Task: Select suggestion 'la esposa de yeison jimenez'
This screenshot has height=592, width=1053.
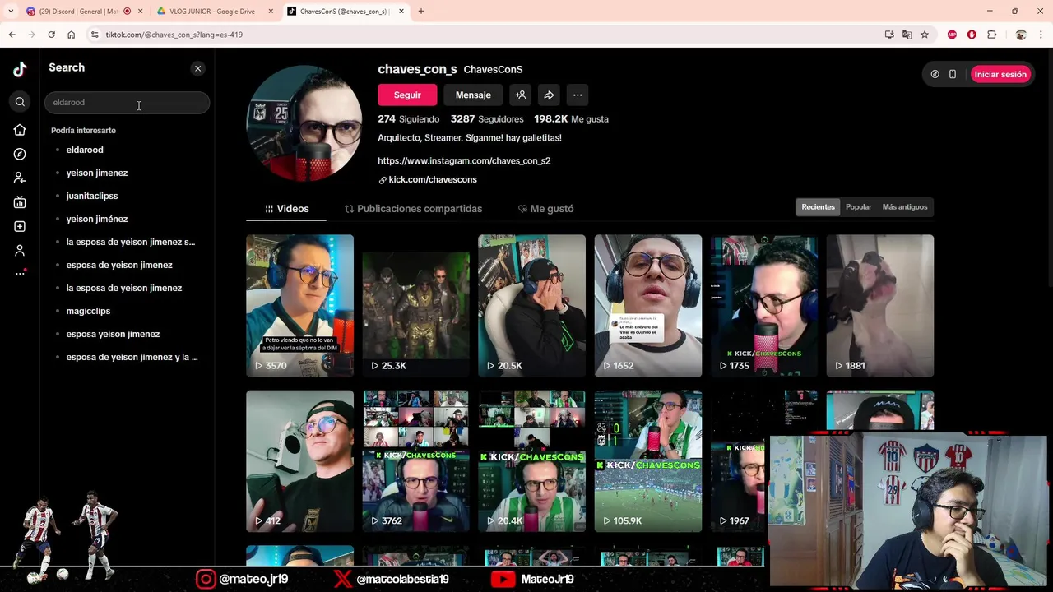Action: pos(124,288)
